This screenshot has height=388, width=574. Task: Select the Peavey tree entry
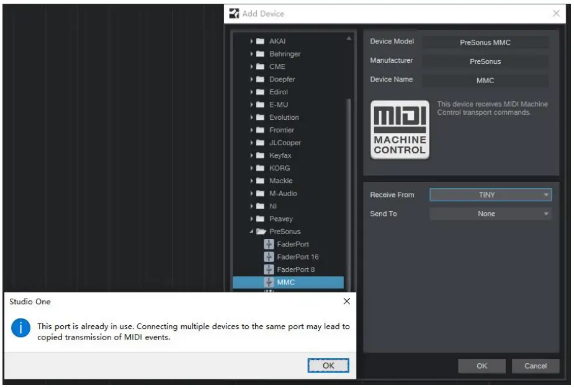click(x=280, y=219)
